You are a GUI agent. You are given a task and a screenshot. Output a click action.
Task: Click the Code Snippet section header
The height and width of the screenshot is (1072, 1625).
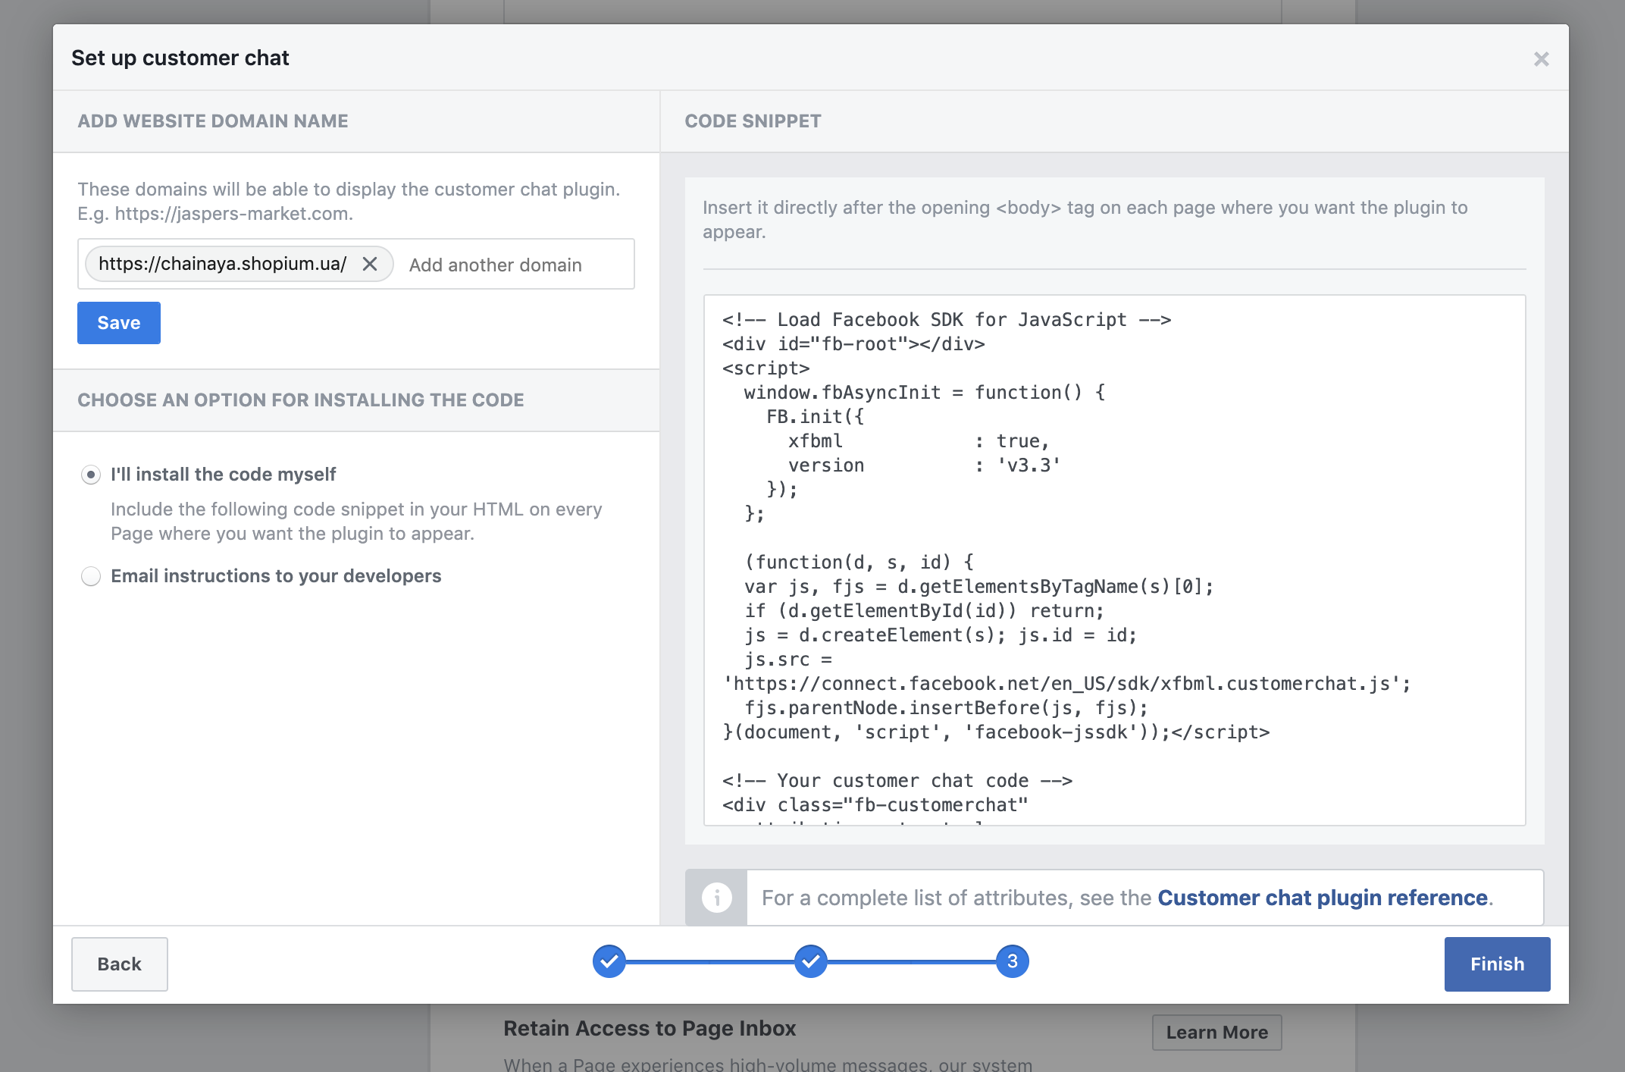[x=753, y=121]
